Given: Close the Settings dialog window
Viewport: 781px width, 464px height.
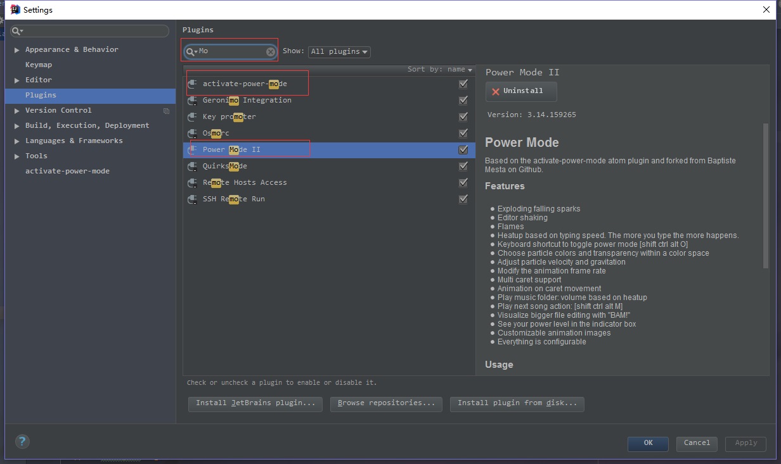Looking at the screenshot, I should 766,9.
